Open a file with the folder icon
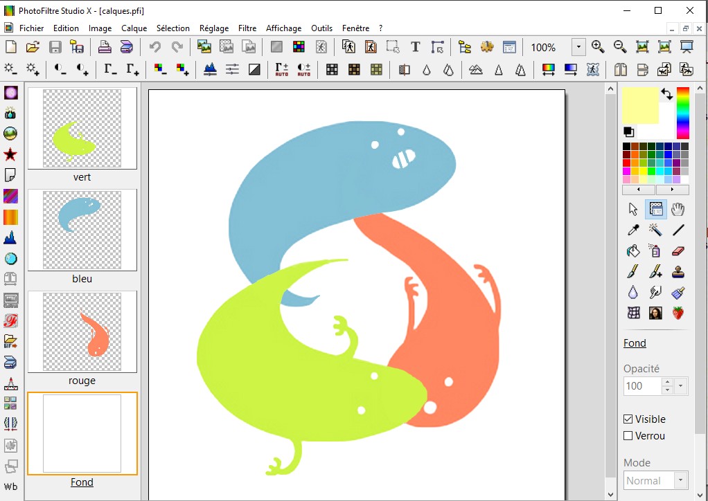Viewport: 708px width, 501px height. pos(33,47)
